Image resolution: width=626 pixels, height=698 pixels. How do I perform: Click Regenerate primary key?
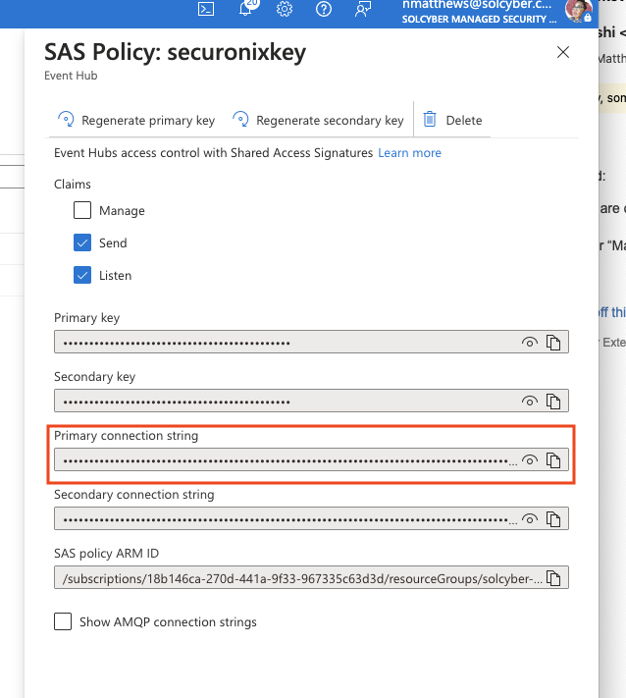click(136, 121)
